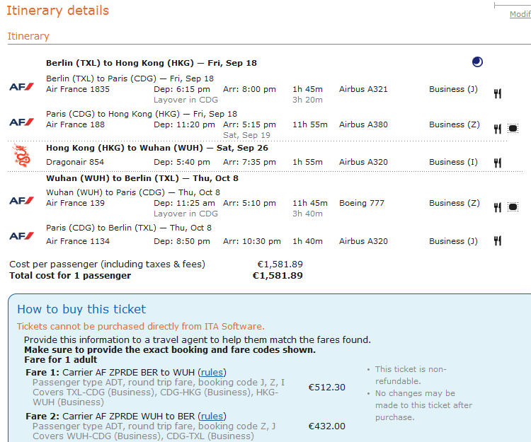Click the 'How to buy this ticket' heading
Screen dimensions: 531x442
pyautogui.click(x=81, y=309)
